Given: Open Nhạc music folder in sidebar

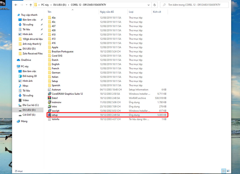Looking at the screenshot, I should pyautogui.click(x=25, y=86).
